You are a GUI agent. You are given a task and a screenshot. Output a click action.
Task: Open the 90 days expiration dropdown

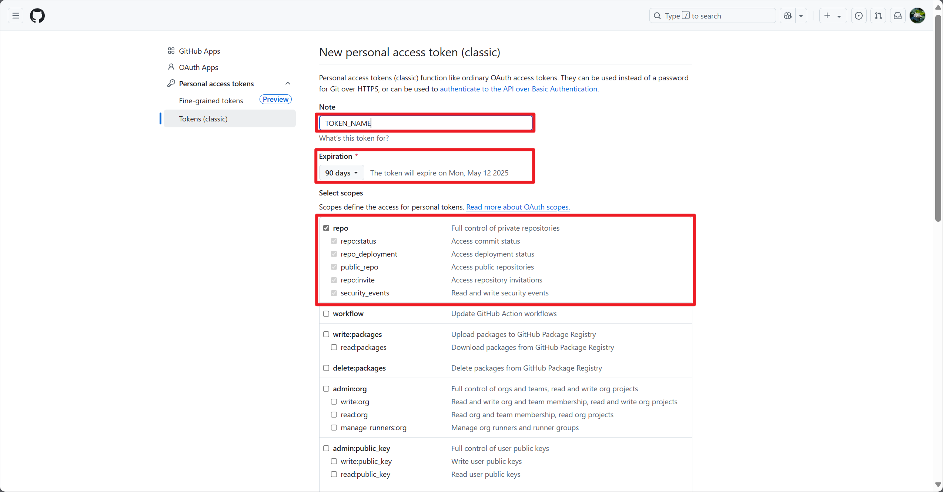pos(341,173)
